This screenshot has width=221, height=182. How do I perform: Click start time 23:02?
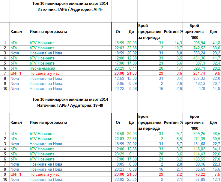pos(119,179)
